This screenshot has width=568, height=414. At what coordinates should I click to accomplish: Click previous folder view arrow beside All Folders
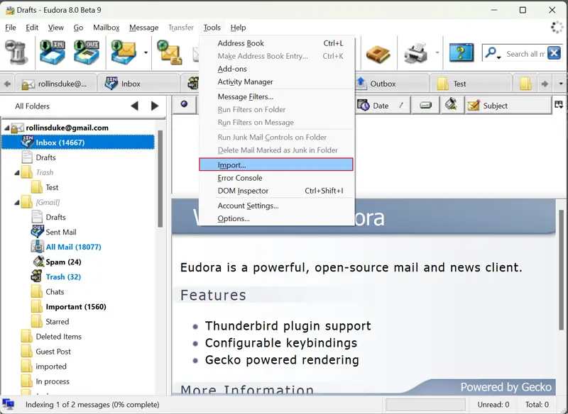134,106
